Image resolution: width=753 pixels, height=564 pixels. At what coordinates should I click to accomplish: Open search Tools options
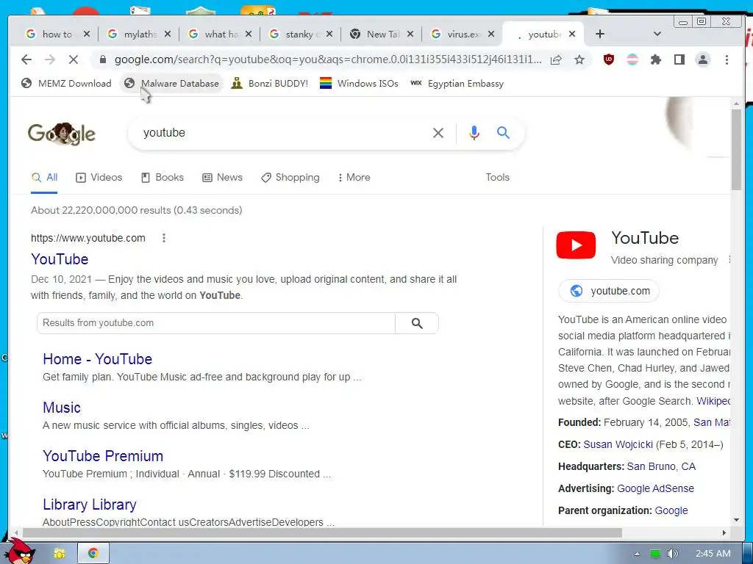(497, 178)
